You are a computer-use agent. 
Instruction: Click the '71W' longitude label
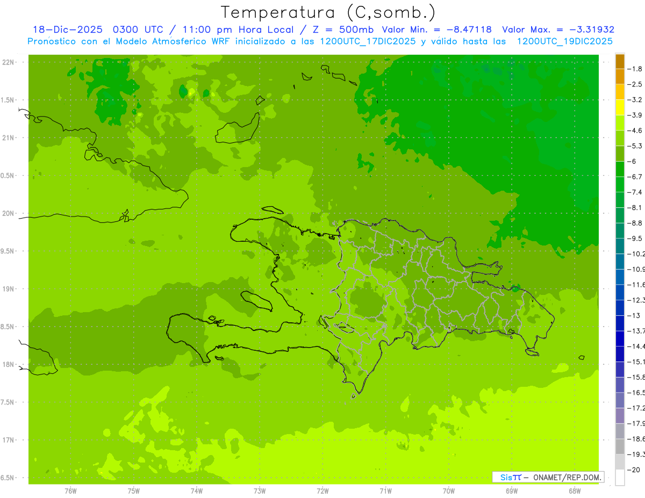tap(385, 490)
